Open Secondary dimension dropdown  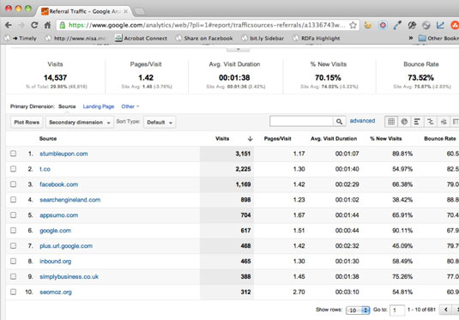80,123
